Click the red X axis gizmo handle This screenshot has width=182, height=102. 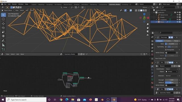coord(148,18)
